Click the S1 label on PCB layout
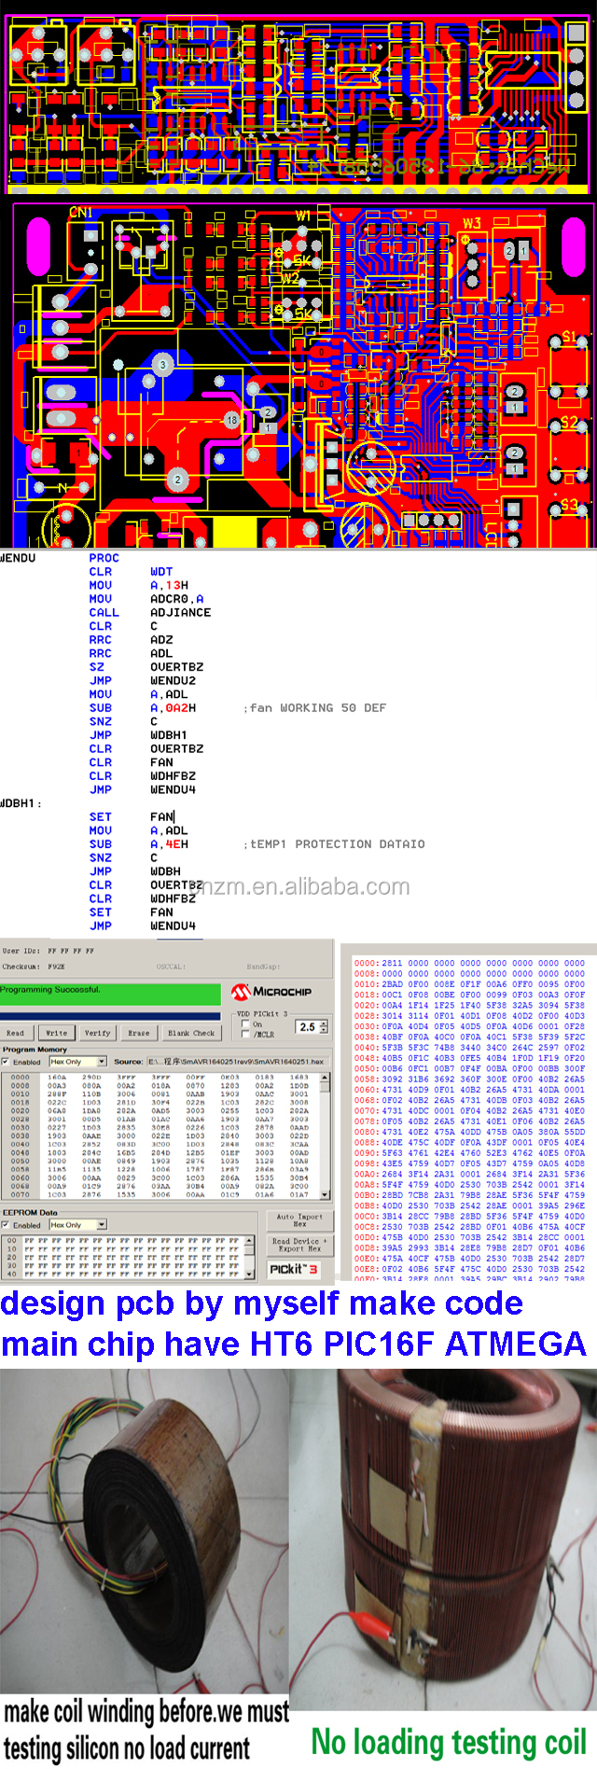This screenshot has height=1769, width=597. (x=569, y=337)
